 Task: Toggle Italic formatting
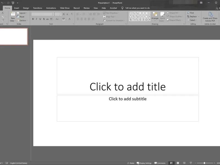coord(37,19)
